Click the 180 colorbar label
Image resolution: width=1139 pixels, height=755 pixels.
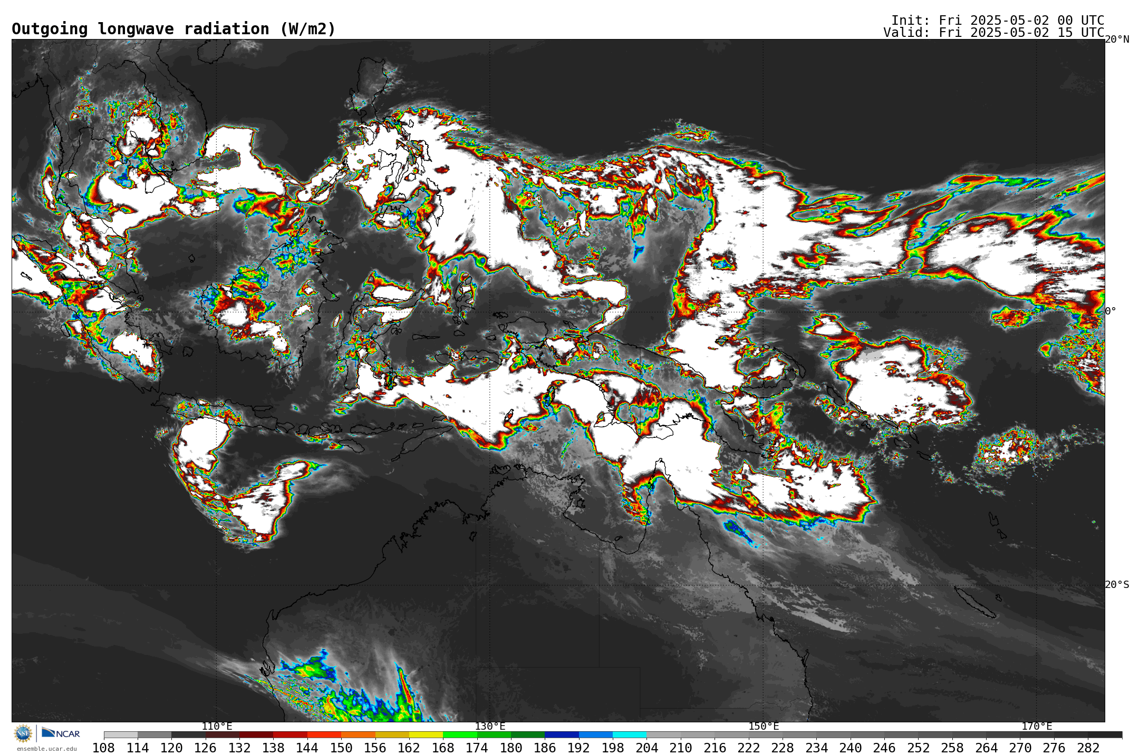[x=511, y=748]
